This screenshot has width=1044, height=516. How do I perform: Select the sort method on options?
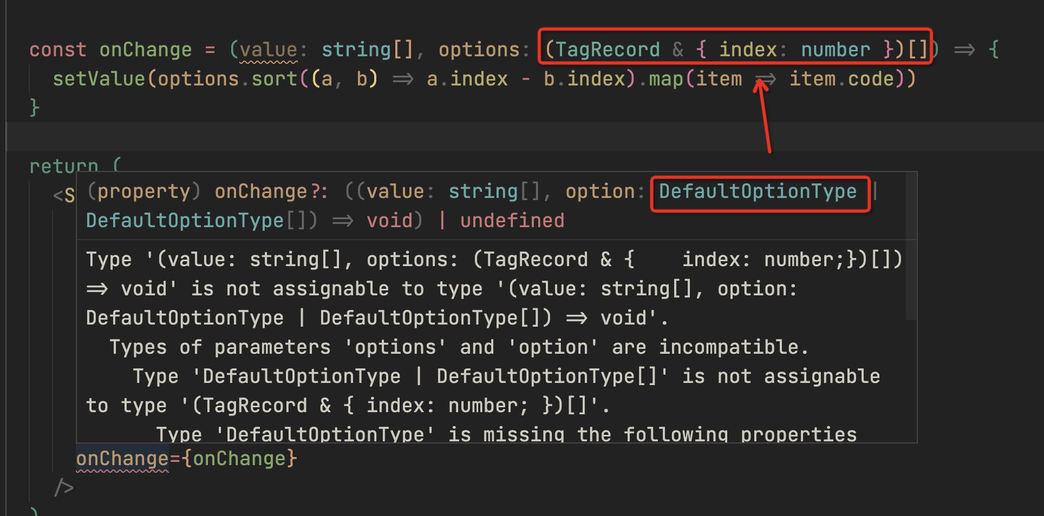pyautogui.click(x=274, y=78)
